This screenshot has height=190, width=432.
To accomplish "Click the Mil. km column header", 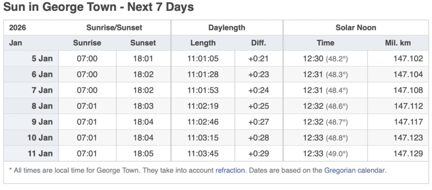I will pyautogui.click(x=397, y=43).
